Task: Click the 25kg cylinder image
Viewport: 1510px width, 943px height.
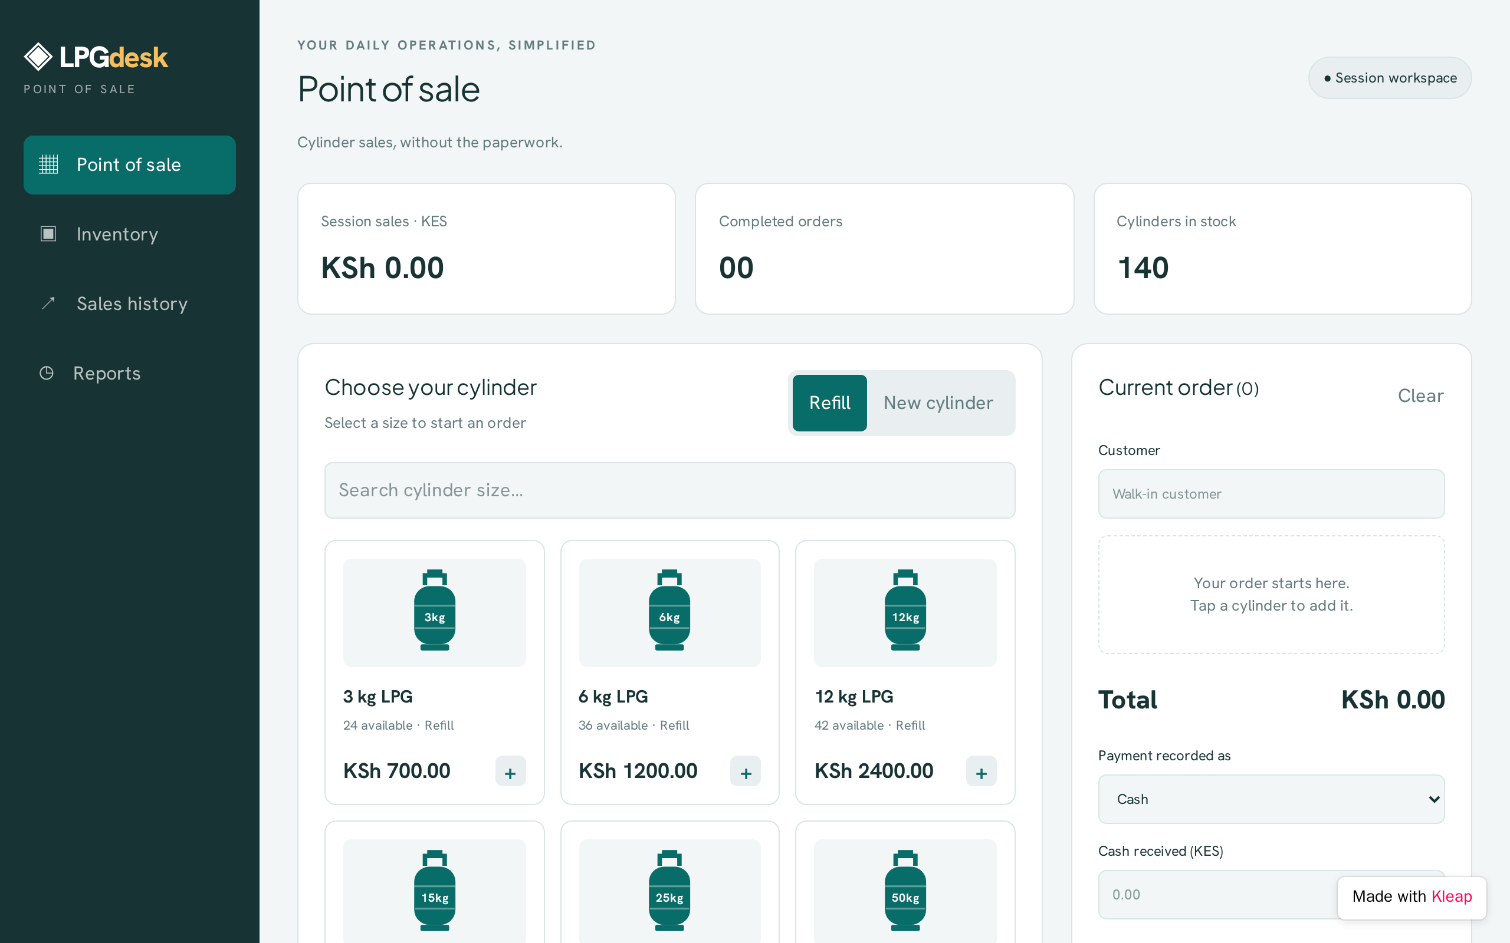Action: pos(669,891)
